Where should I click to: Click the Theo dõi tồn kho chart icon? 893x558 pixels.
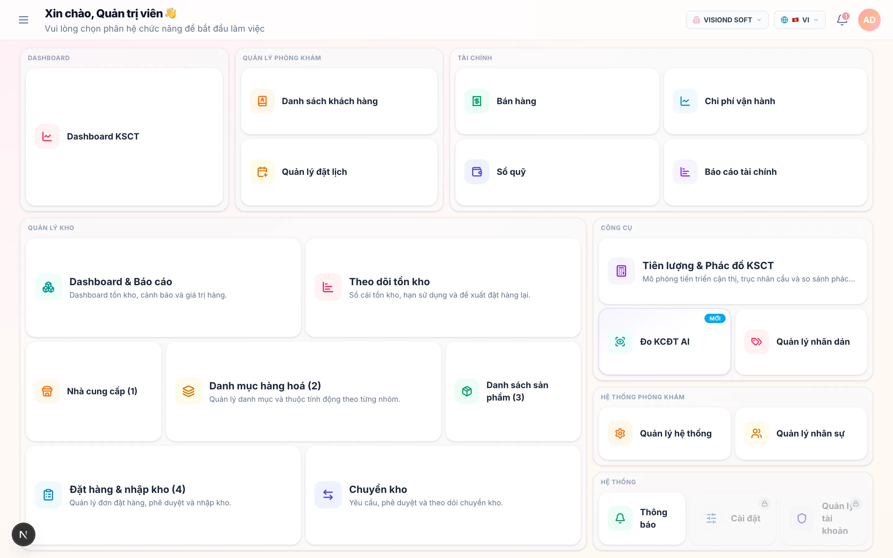(328, 287)
